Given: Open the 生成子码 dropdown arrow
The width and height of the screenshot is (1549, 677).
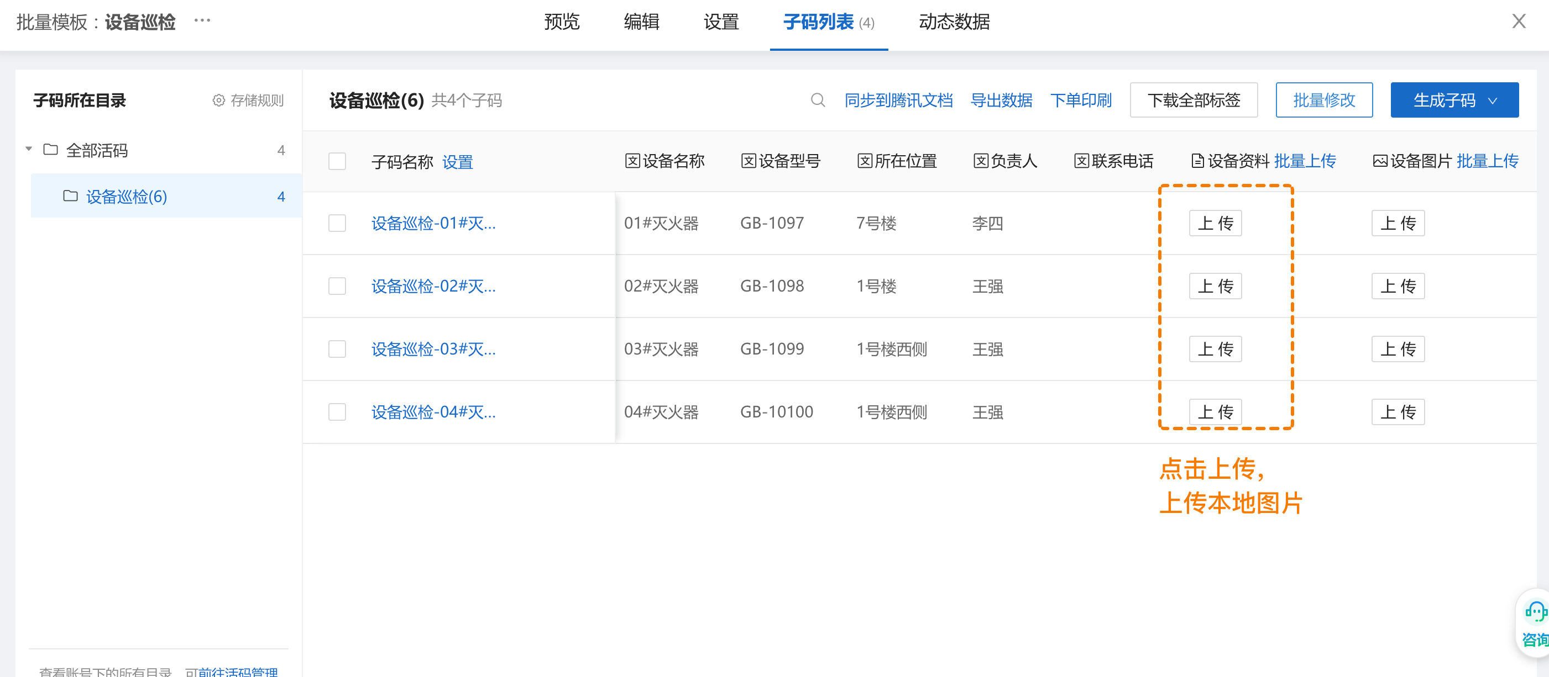Looking at the screenshot, I should tap(1493, 101).
